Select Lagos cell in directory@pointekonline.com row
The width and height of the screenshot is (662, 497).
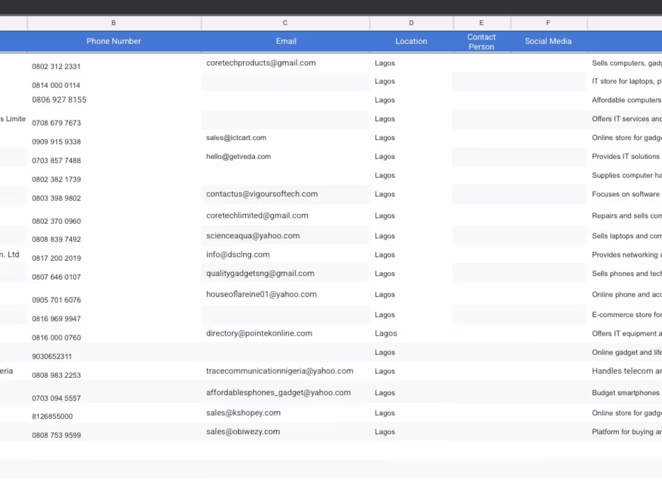tap(386, 333)
